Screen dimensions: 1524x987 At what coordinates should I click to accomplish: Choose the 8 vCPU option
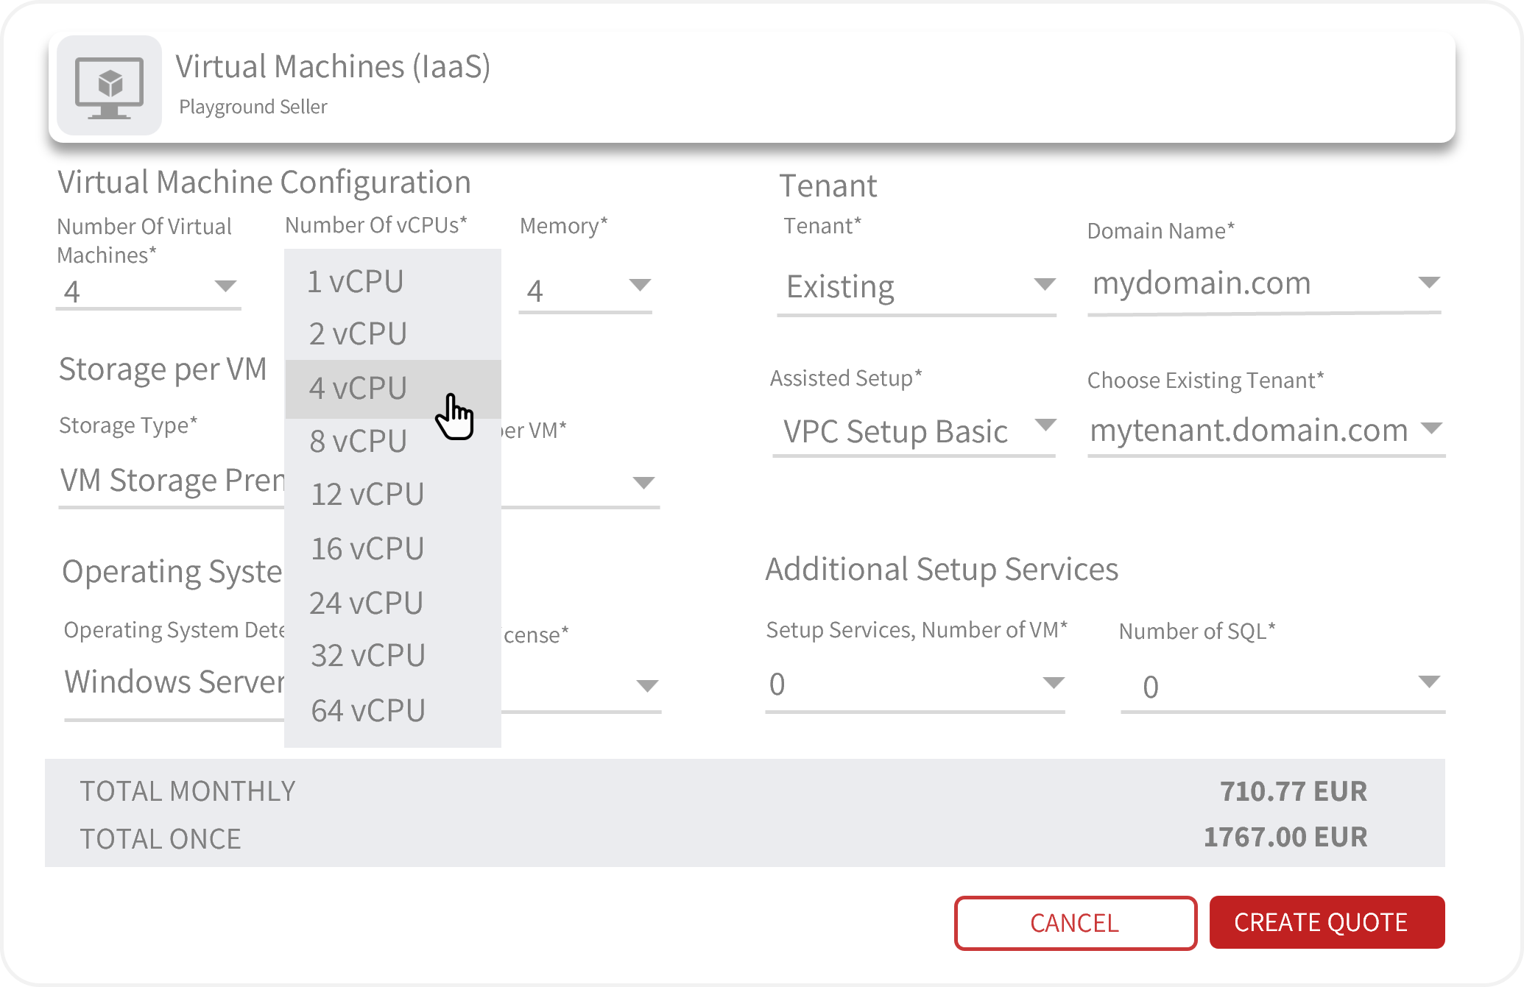pos(392,442)
